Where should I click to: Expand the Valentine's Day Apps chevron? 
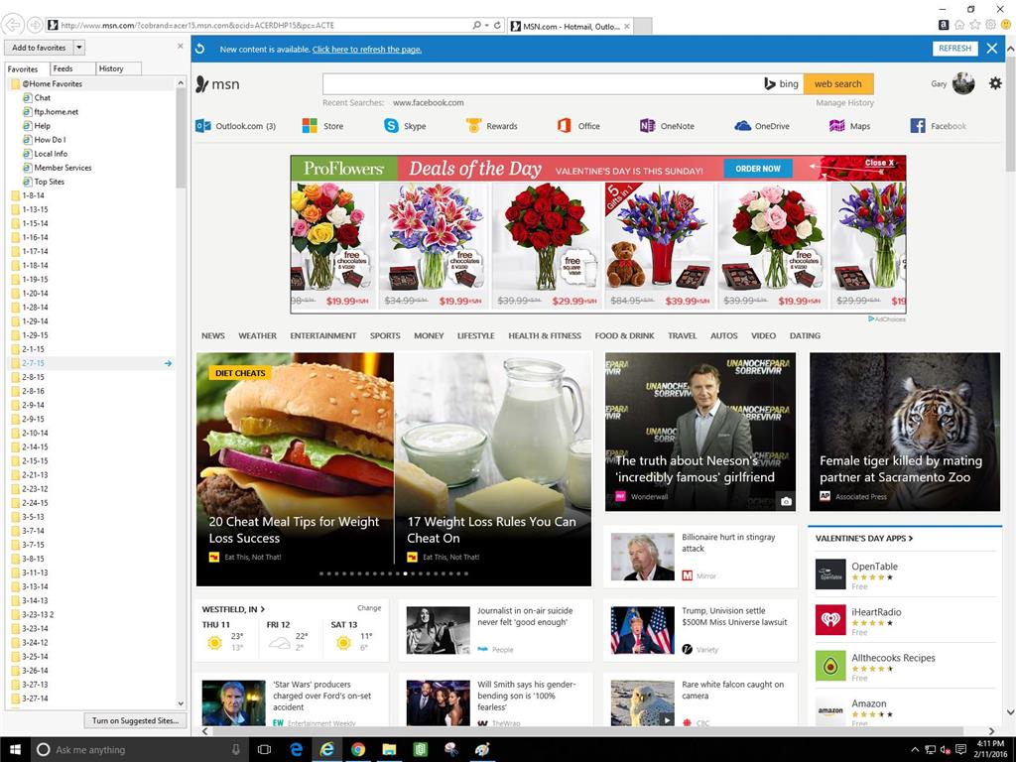911,539
